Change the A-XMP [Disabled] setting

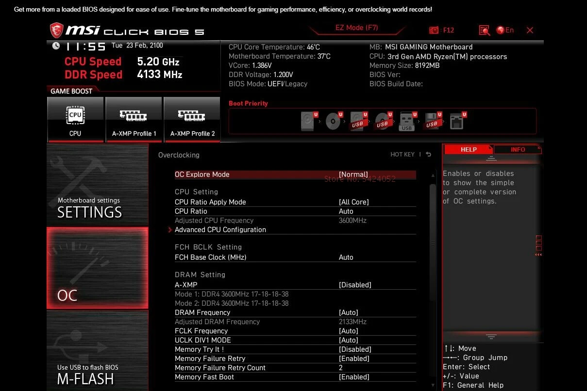click(355, 285)
